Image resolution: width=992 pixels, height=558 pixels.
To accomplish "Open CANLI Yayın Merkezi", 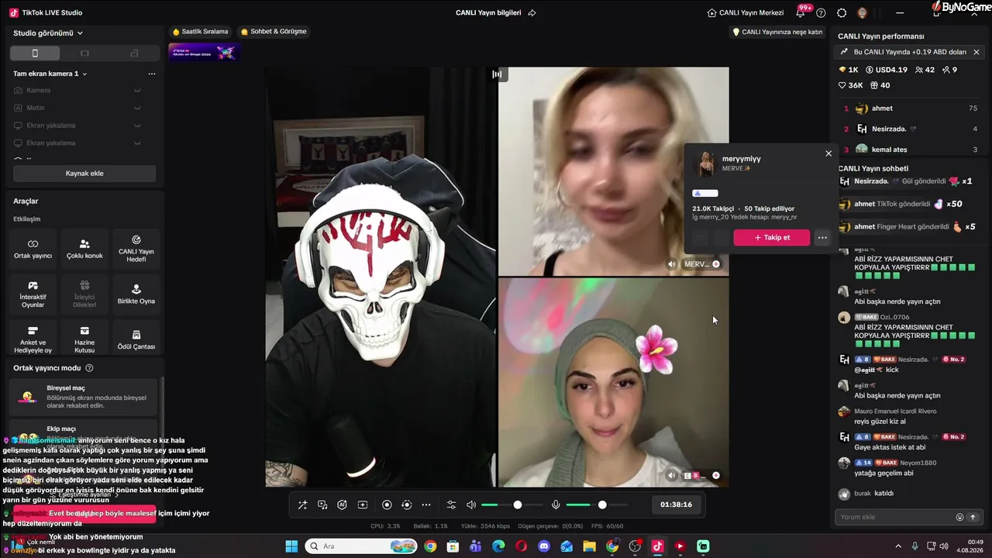I will tap(746, 12).
